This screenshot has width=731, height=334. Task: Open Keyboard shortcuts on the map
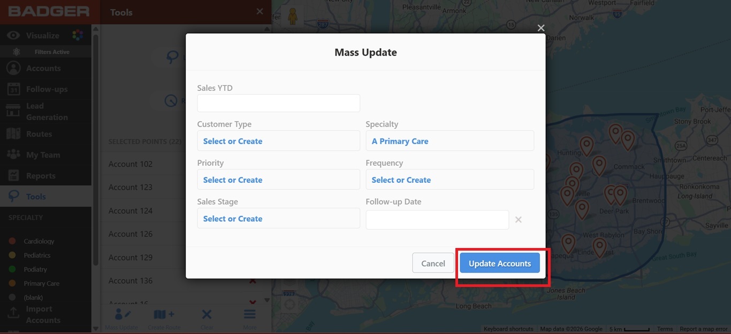click(x=508, y=329)
